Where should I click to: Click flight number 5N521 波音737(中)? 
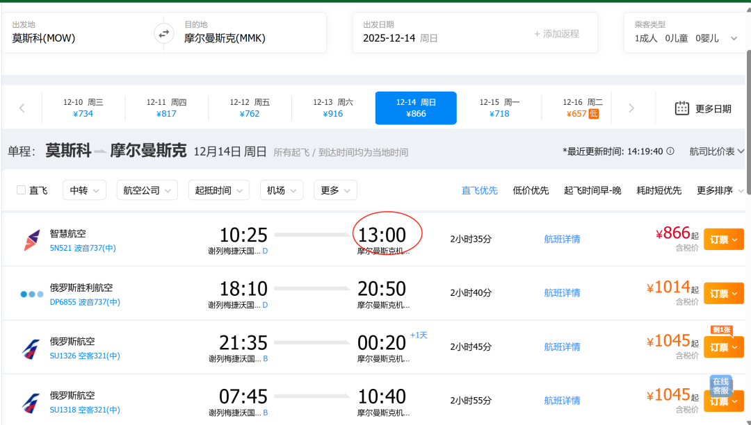[83, 248]
